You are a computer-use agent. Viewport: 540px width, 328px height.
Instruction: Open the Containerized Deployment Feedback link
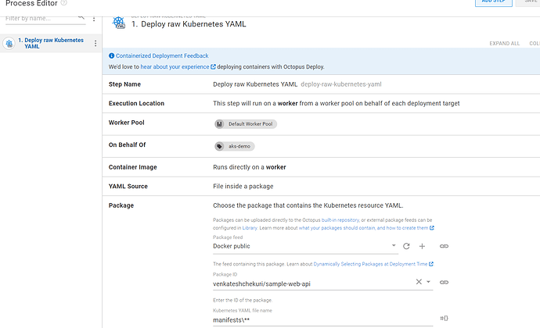pyautogui.click(x=162, y=55)
